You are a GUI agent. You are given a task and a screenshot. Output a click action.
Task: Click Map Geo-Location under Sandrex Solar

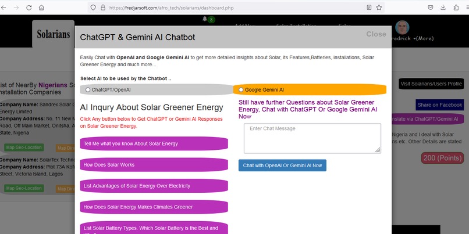click(x=24, y=147)
